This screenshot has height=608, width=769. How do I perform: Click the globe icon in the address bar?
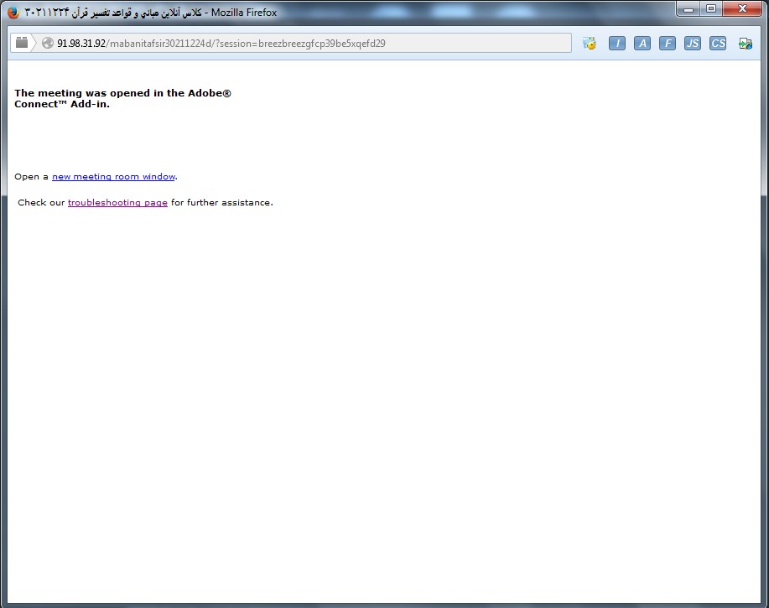(48, 43)
